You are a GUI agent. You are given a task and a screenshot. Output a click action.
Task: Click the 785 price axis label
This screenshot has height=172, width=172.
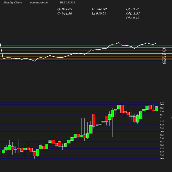pos(162,128)
